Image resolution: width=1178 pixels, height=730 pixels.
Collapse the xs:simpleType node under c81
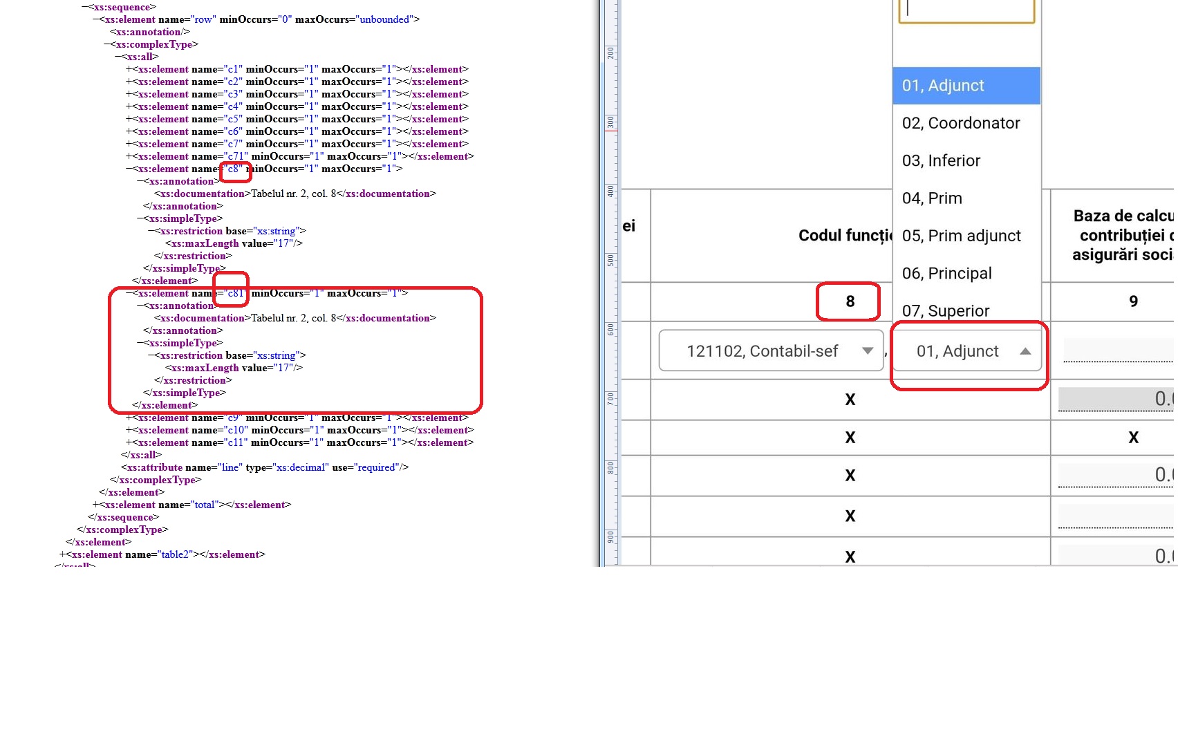[140, 343]
